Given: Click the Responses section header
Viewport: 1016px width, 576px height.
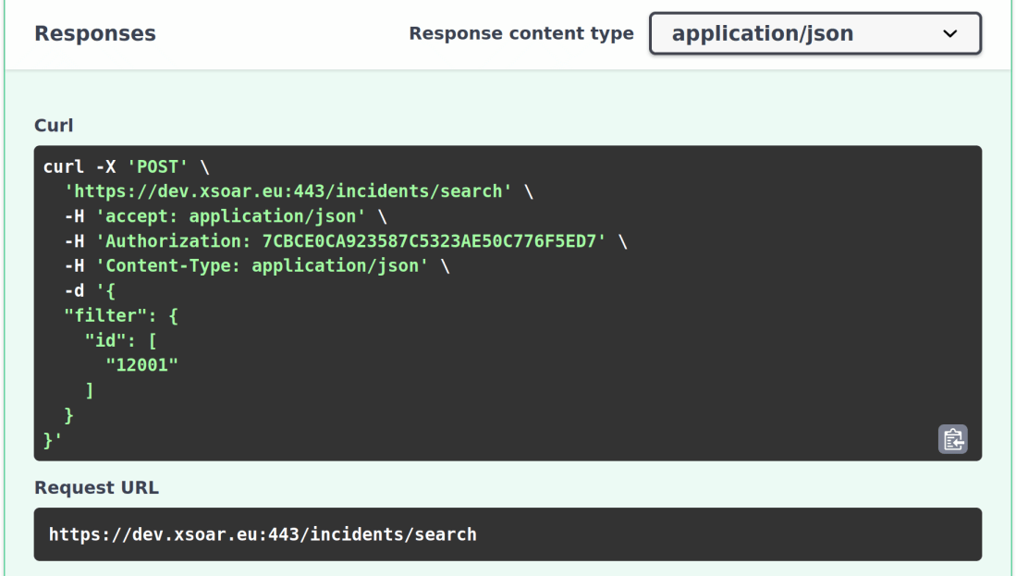Looking at the screenshot, I should pos(95,32).
